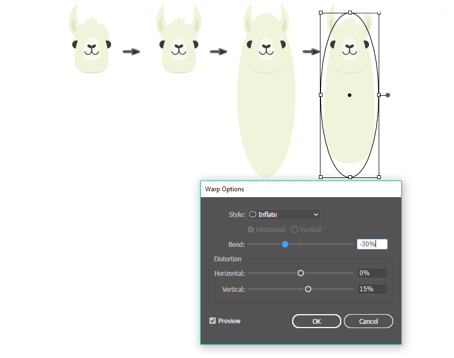Open the Style dropdown showing Inflate

[284, 215]
